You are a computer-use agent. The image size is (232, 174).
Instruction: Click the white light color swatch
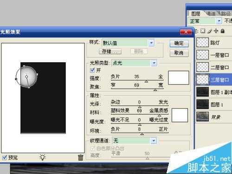click(179, 77)
